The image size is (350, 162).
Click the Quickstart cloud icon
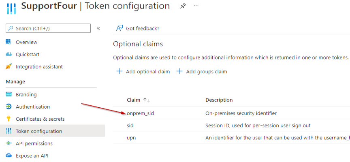8,54
